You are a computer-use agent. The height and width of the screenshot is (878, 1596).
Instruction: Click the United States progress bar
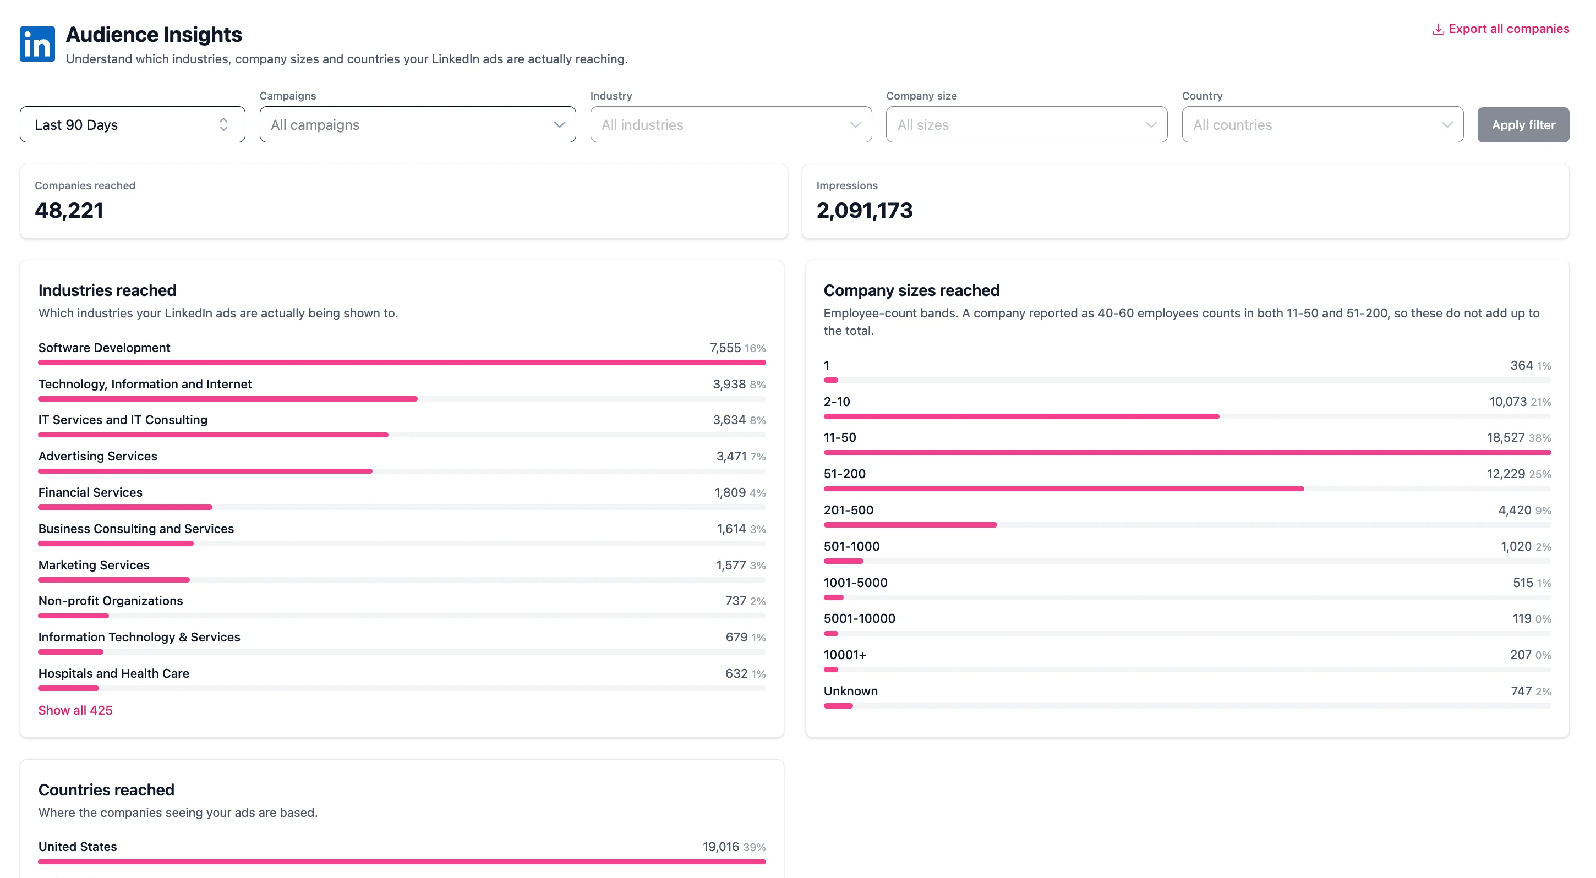click(x=402, y=861)
